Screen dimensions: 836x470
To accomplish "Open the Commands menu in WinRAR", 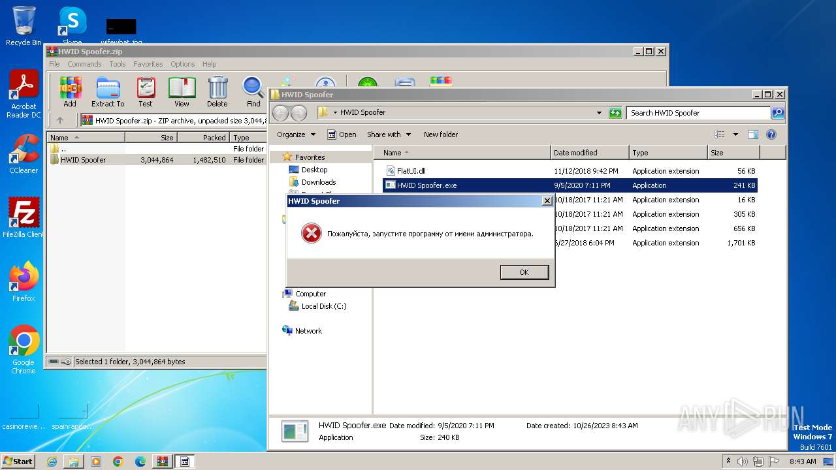I will tap(84, 64).
